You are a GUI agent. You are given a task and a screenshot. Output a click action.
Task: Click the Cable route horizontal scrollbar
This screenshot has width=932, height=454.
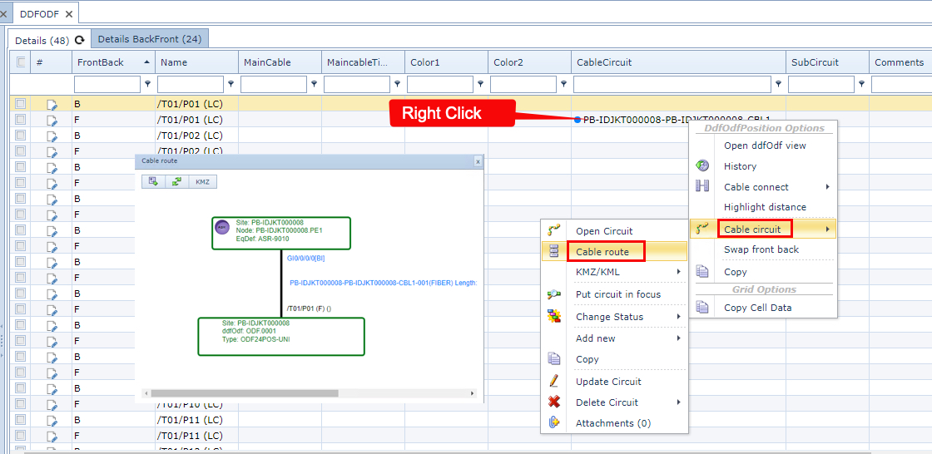(x=241, y=393)
